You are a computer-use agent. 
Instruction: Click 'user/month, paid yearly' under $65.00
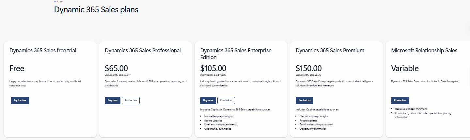tap(117, 75)
